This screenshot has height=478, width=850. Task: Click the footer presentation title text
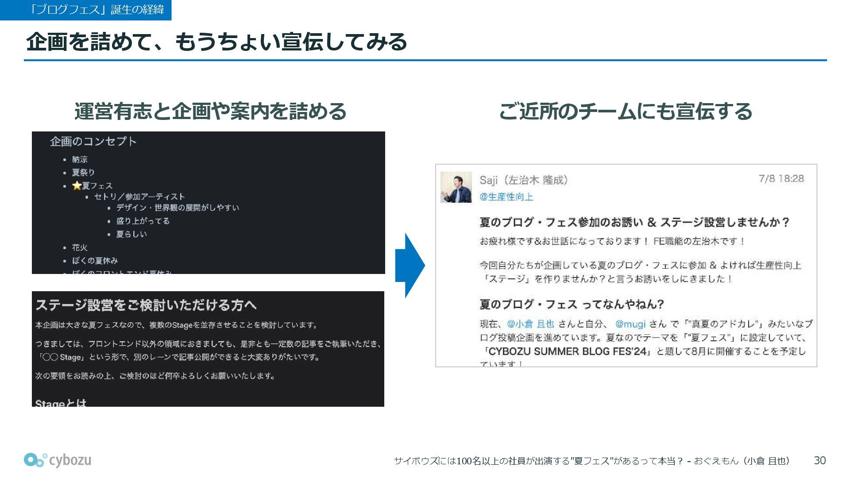[x=591, y=461]
